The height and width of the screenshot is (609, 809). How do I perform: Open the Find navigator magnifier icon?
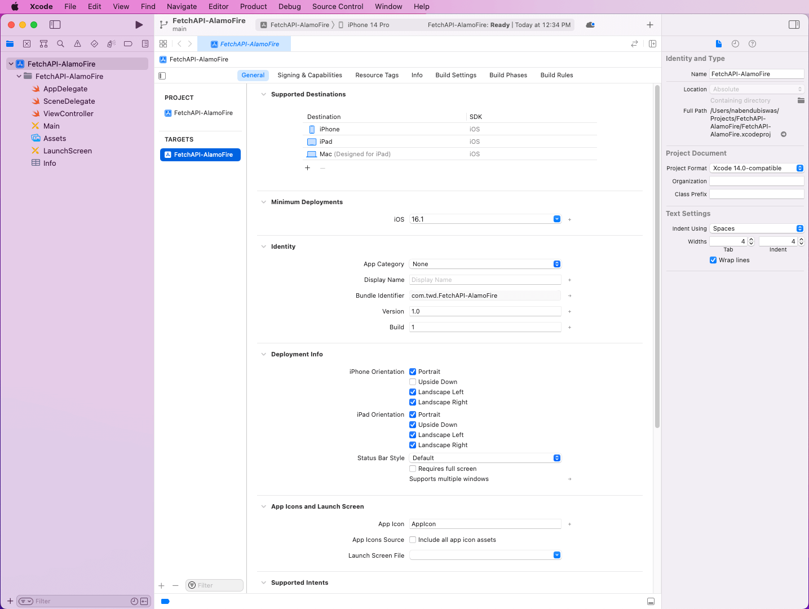coord(60,44)
